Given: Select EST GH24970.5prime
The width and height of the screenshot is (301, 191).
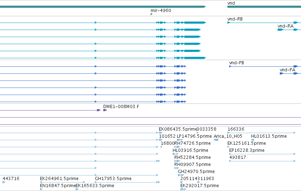Looking at the screenshot, I should (x=196, y=172).
